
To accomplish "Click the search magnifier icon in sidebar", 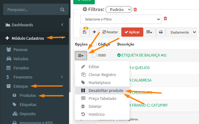I will click(62, 9).
